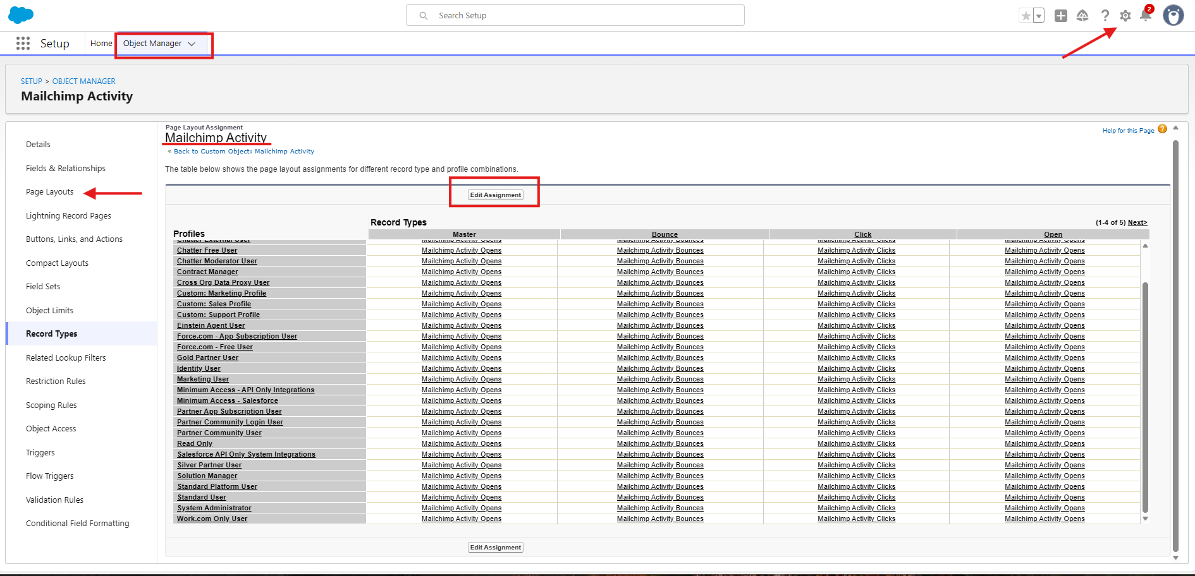Screen dimensions: 1195x576
Task: Open Flow Triggers in the sidebar
Action: pos(49,476)
